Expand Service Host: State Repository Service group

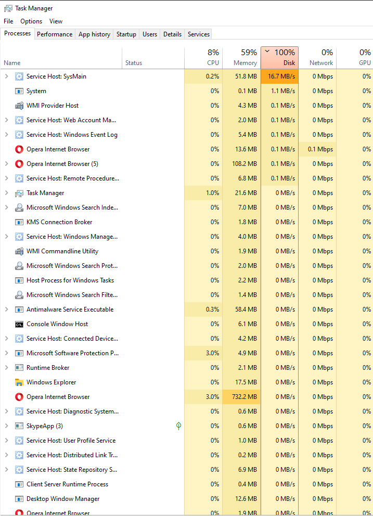7,470
